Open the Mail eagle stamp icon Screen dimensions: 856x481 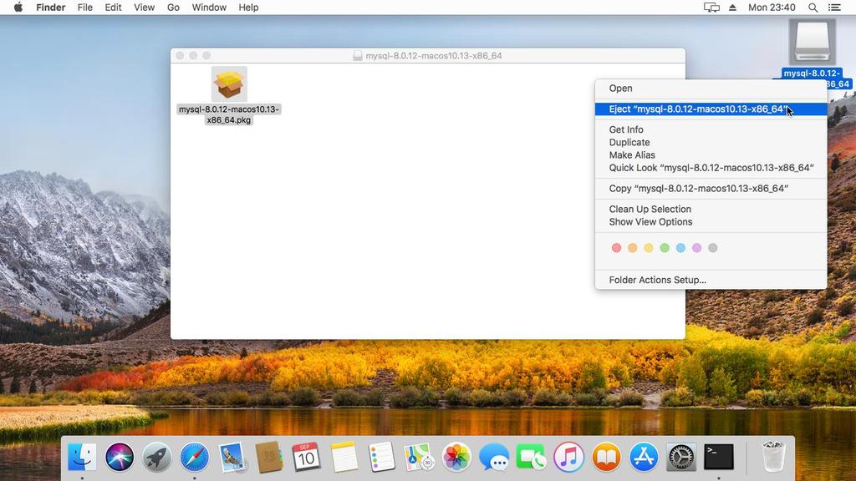[232, 457]
